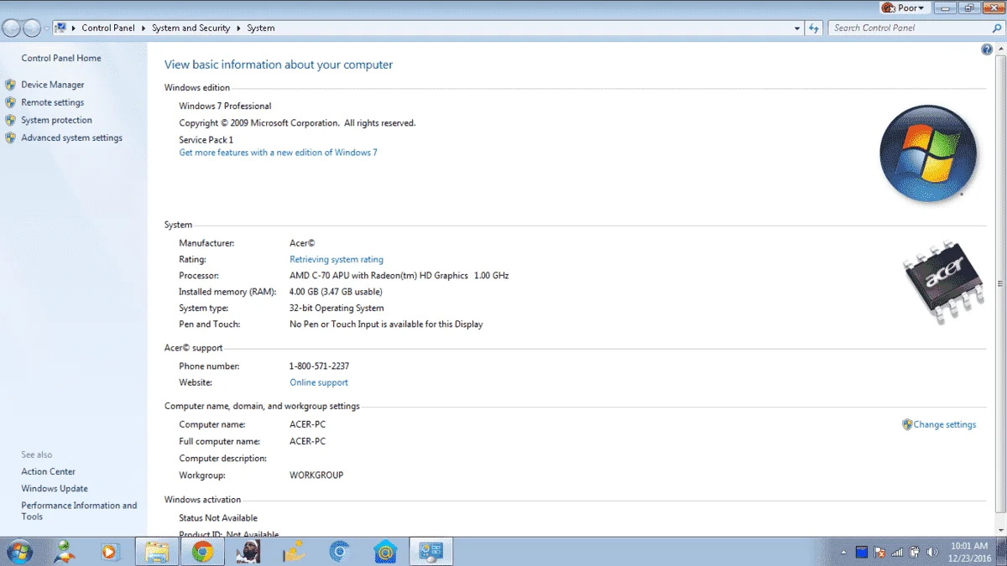Open Performance Information and Tools

point(79,511)
